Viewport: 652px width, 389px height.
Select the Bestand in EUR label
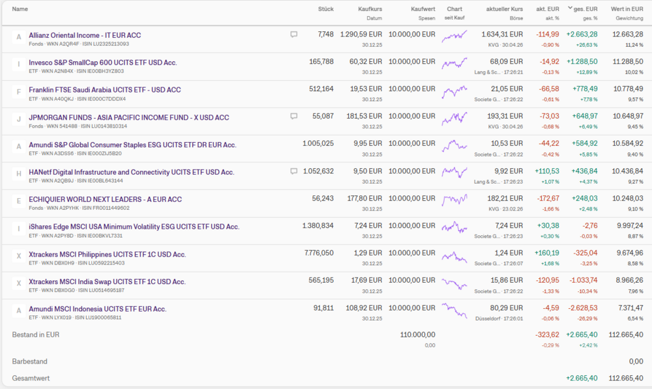tap(36, 334)
